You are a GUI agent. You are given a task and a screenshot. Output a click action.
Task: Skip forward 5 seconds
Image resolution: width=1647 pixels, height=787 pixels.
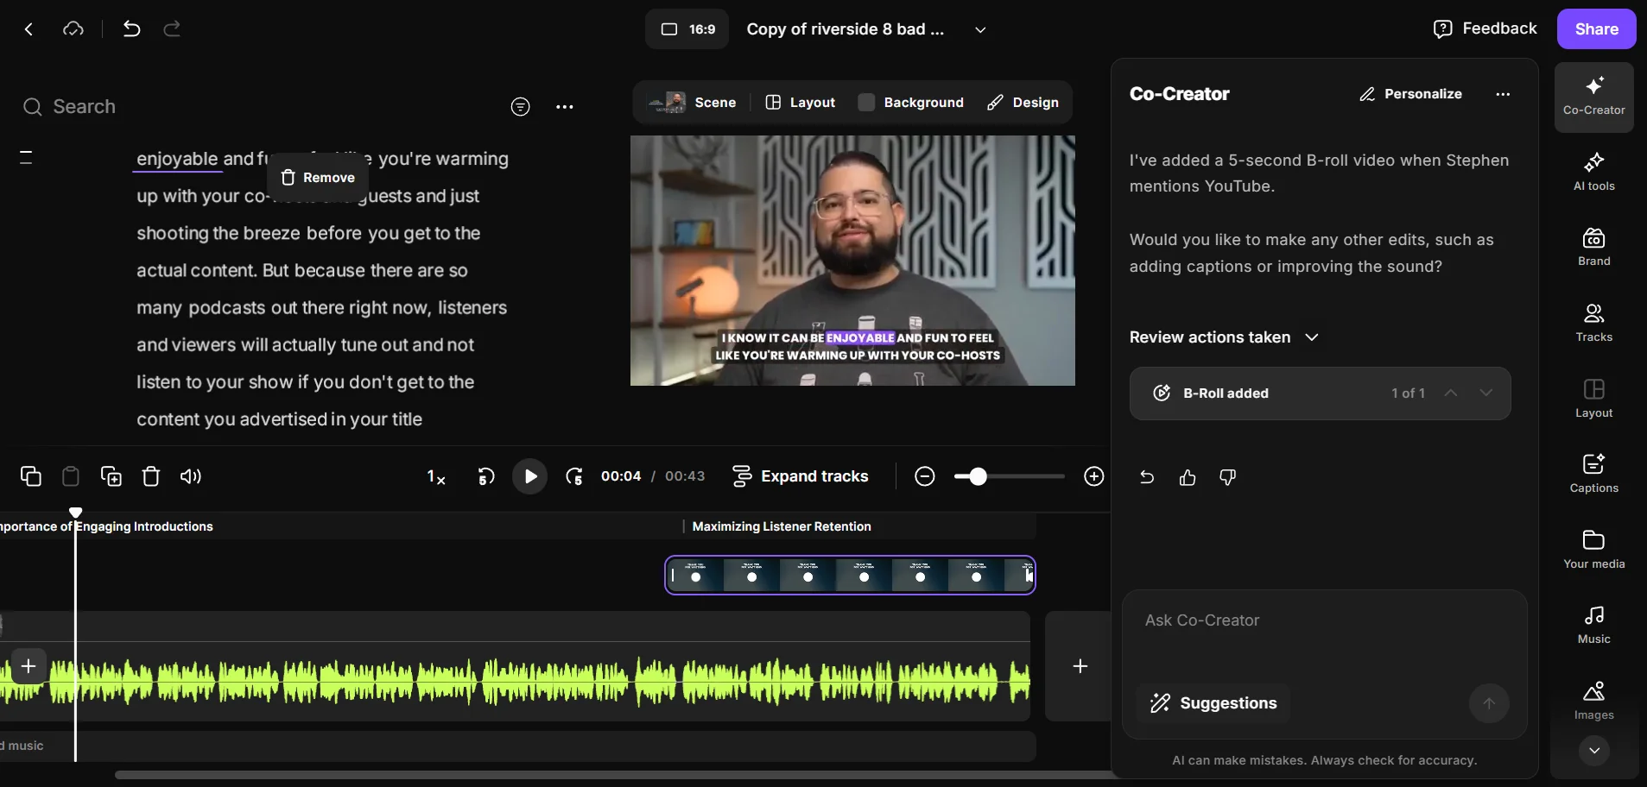[574, 476]
